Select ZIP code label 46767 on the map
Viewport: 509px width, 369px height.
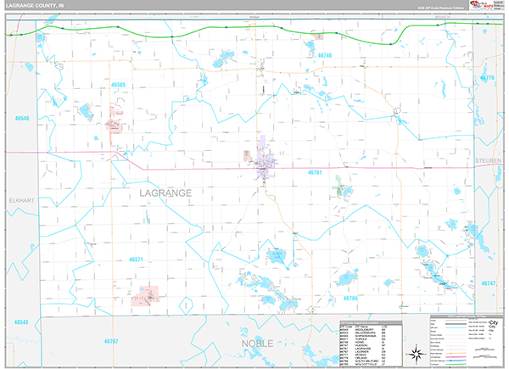(111, 341)
